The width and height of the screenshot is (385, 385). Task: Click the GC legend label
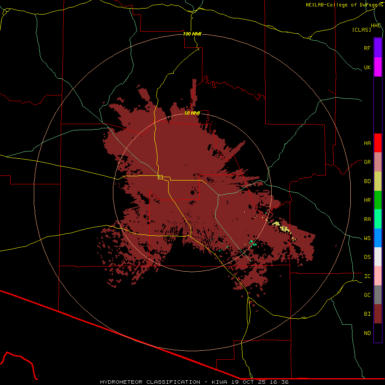pyautogui.click(x=367, y=295)
